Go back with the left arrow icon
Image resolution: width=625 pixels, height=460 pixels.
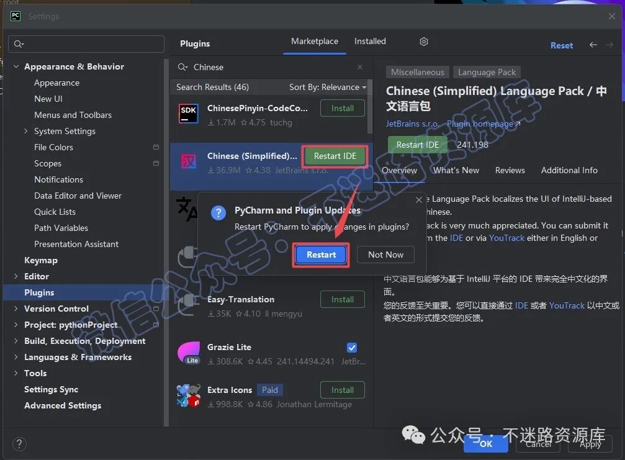593,45
